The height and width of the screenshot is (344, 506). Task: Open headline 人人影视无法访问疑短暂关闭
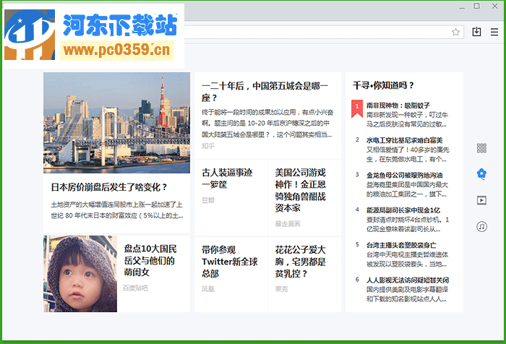[408, 280]
